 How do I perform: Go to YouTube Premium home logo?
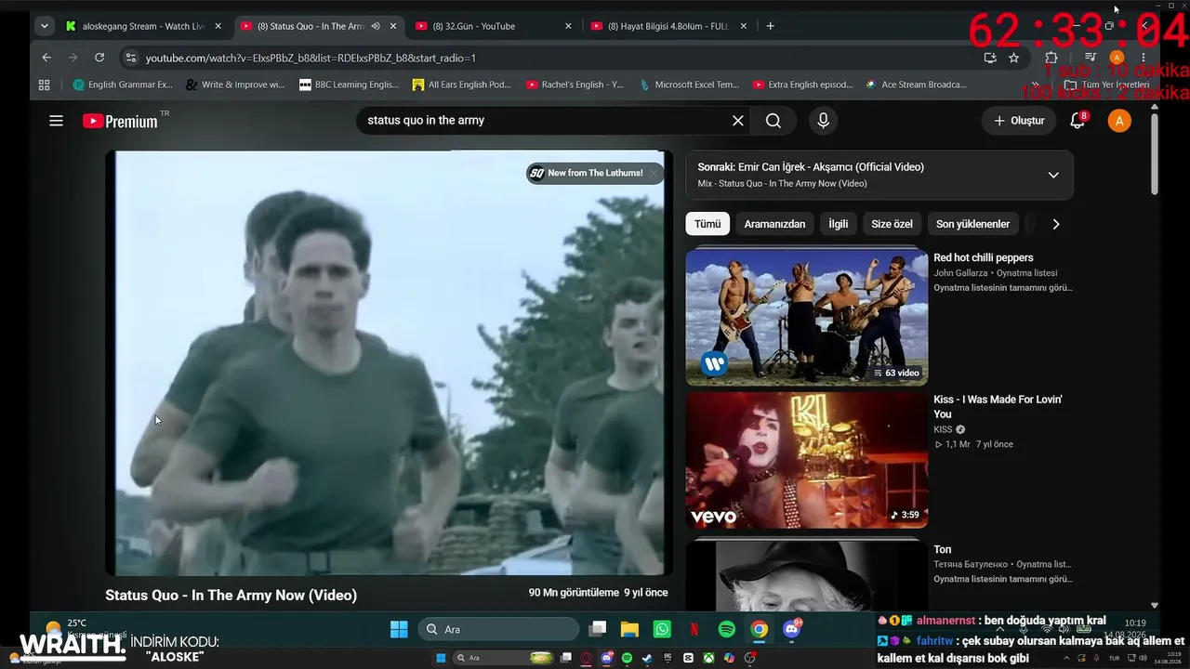(x=121, y=121)
